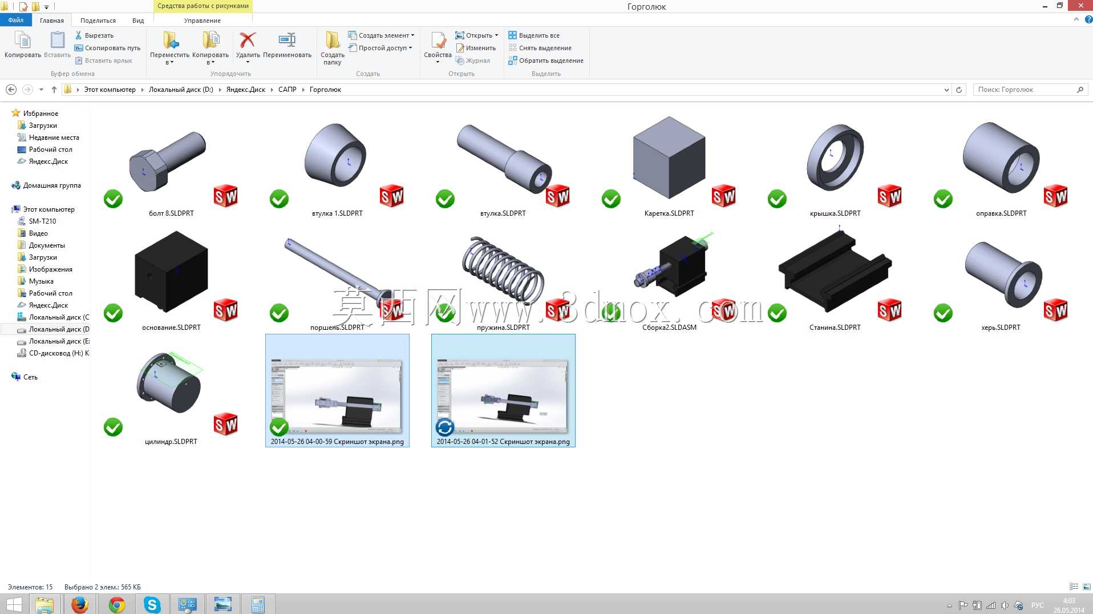Click the up-one-level arrow
Screen dimensions: 1093x614
(54, 90)
